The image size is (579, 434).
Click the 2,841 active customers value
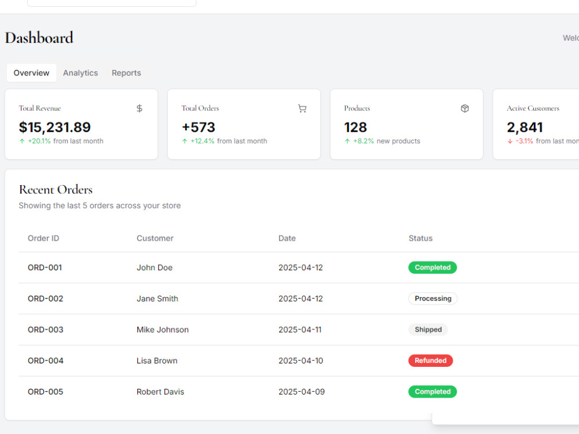[525, 127]
